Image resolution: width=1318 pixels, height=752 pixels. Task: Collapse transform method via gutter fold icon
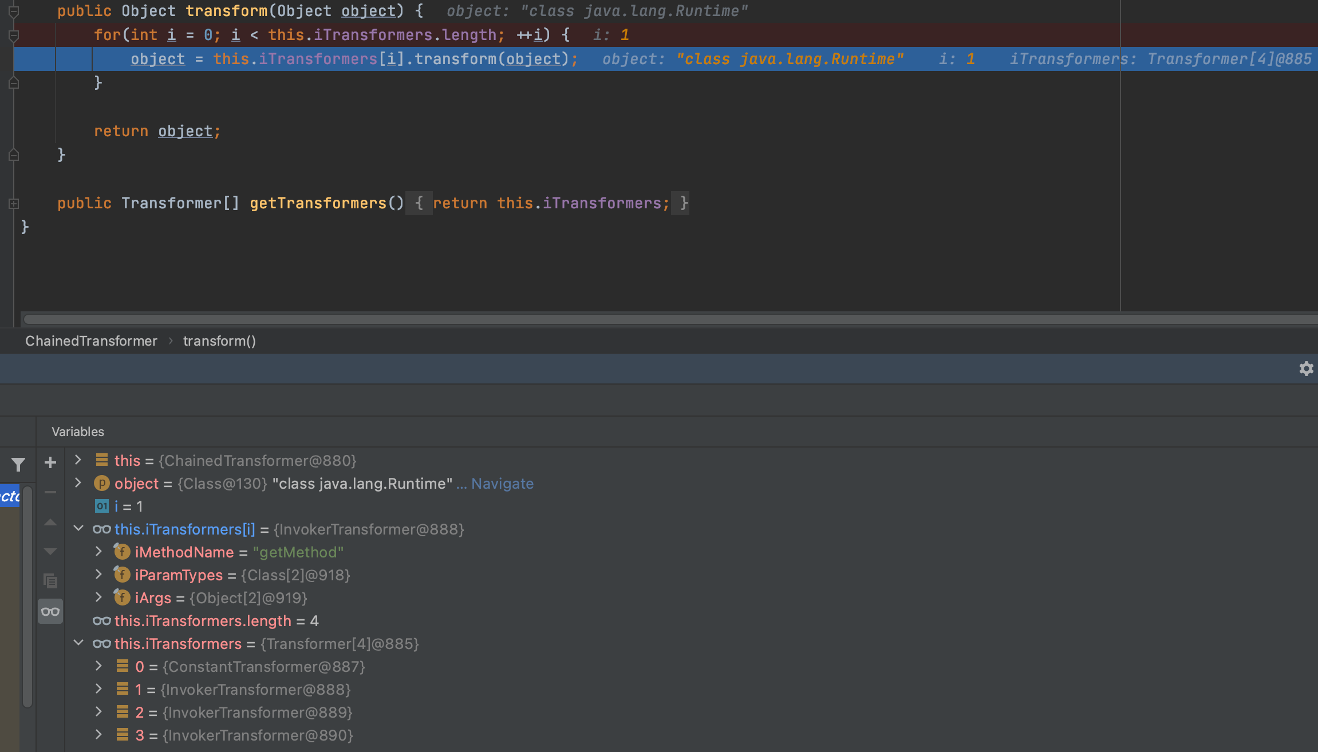click(x=14, y=11)
